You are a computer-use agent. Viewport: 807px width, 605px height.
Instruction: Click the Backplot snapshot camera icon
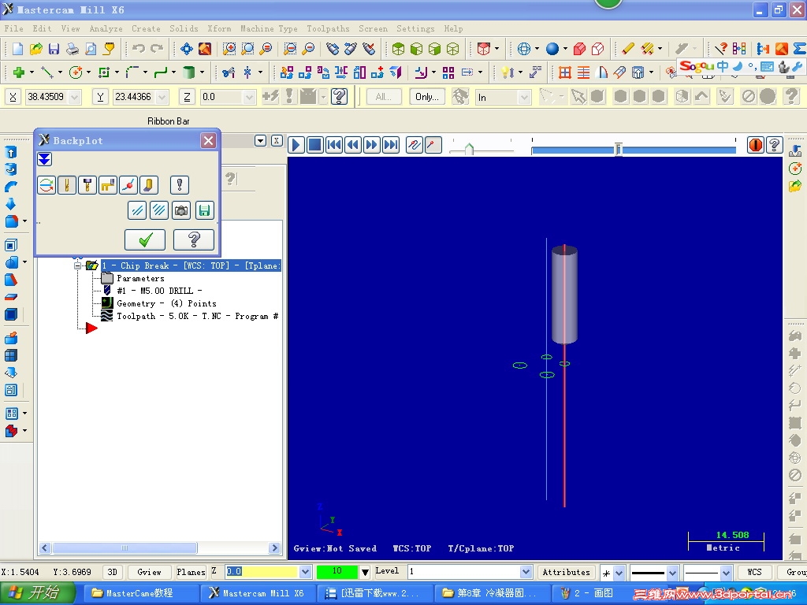pos(181,210)
